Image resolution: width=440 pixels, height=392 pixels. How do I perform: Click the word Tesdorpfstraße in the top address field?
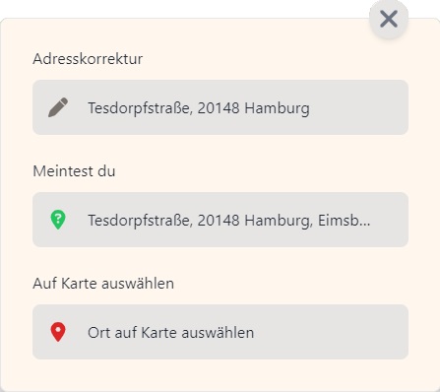click(141, 108)
